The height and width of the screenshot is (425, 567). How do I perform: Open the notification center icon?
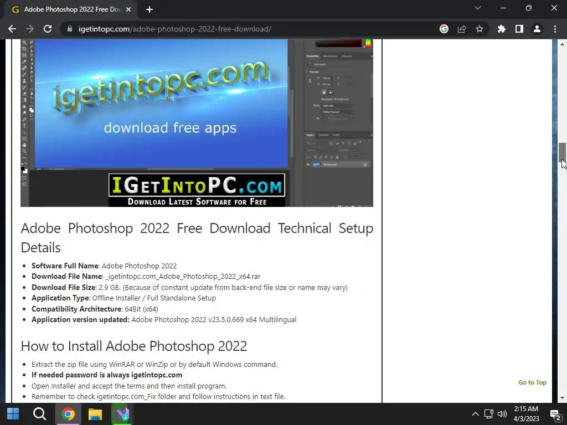tap(555, 415)
